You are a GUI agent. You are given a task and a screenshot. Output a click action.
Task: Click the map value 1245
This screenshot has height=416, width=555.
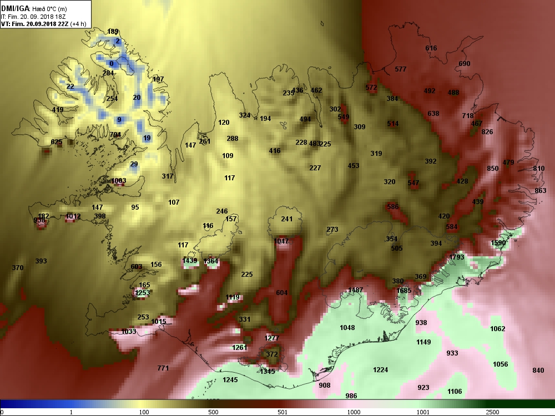[x=230, y=380]
